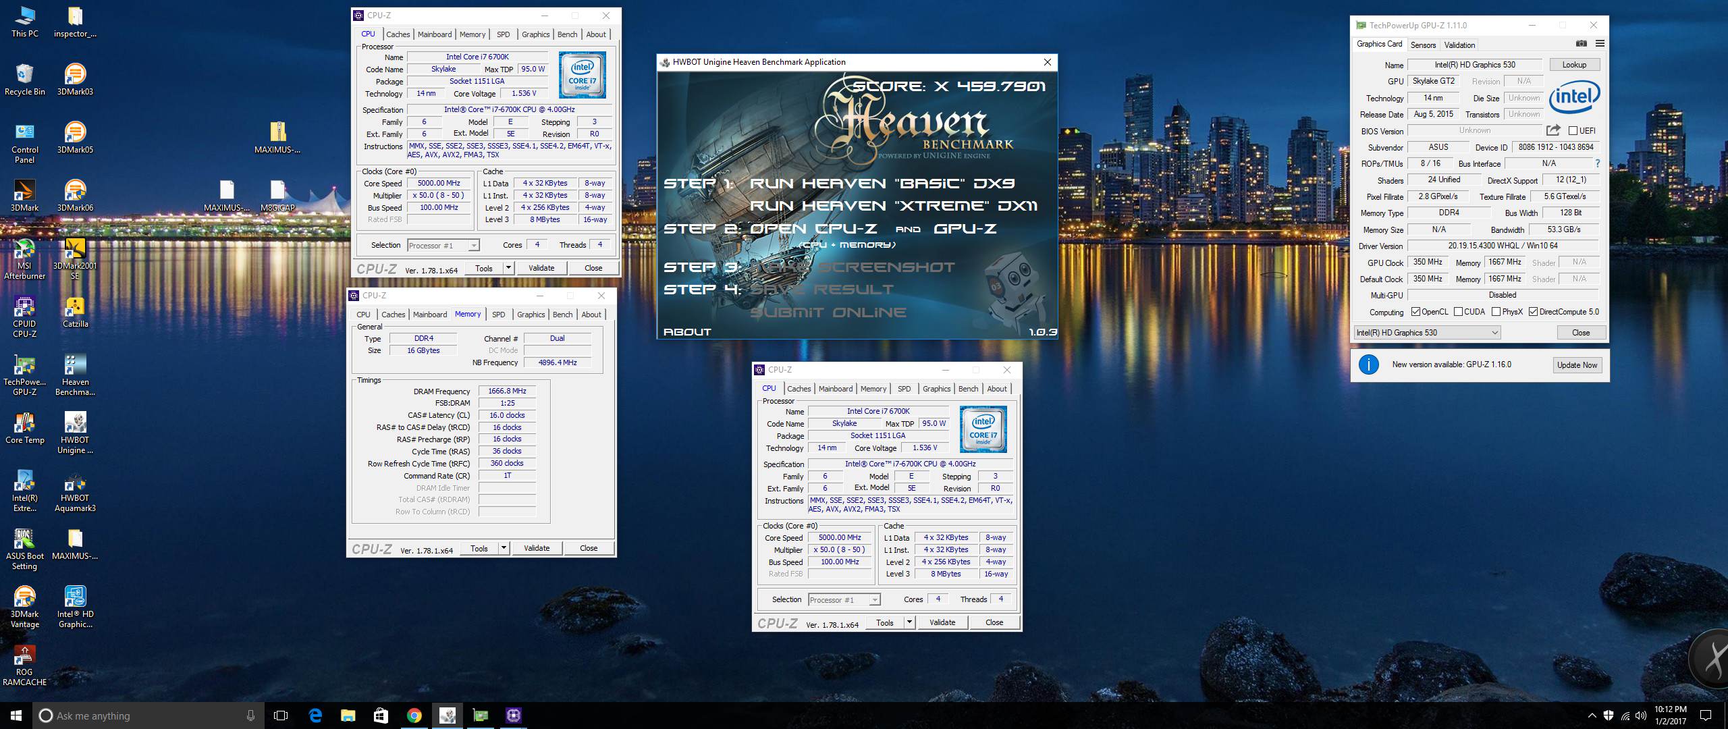Toggle the DirectCompute 5.0 checkbox
The image size is (1728, 729).
tap(1534, 312)
